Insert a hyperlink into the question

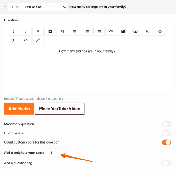(111, 31)
